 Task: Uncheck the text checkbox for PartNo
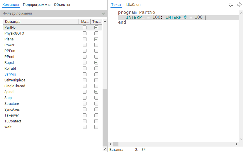(96, 28)
